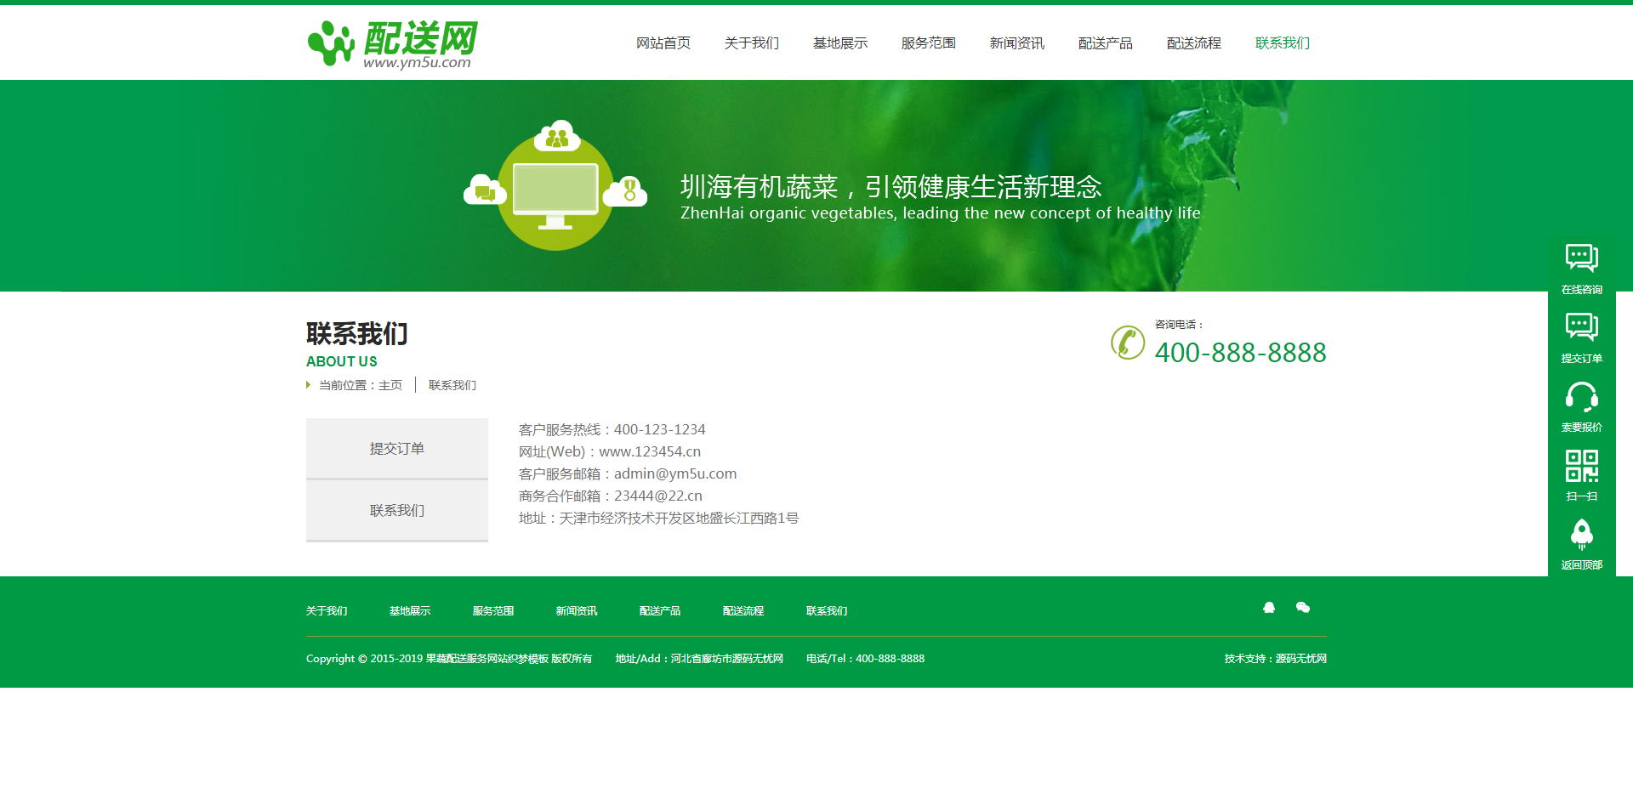Click the 配送网 site logo

point(392,43)
